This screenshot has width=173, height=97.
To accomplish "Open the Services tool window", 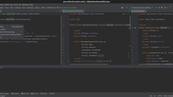I will [x=35, y=93].
